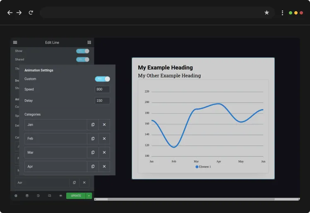Select the Feb category row
Image resolution: width=310 pixels, height=213 pixels.
point(56,139)
